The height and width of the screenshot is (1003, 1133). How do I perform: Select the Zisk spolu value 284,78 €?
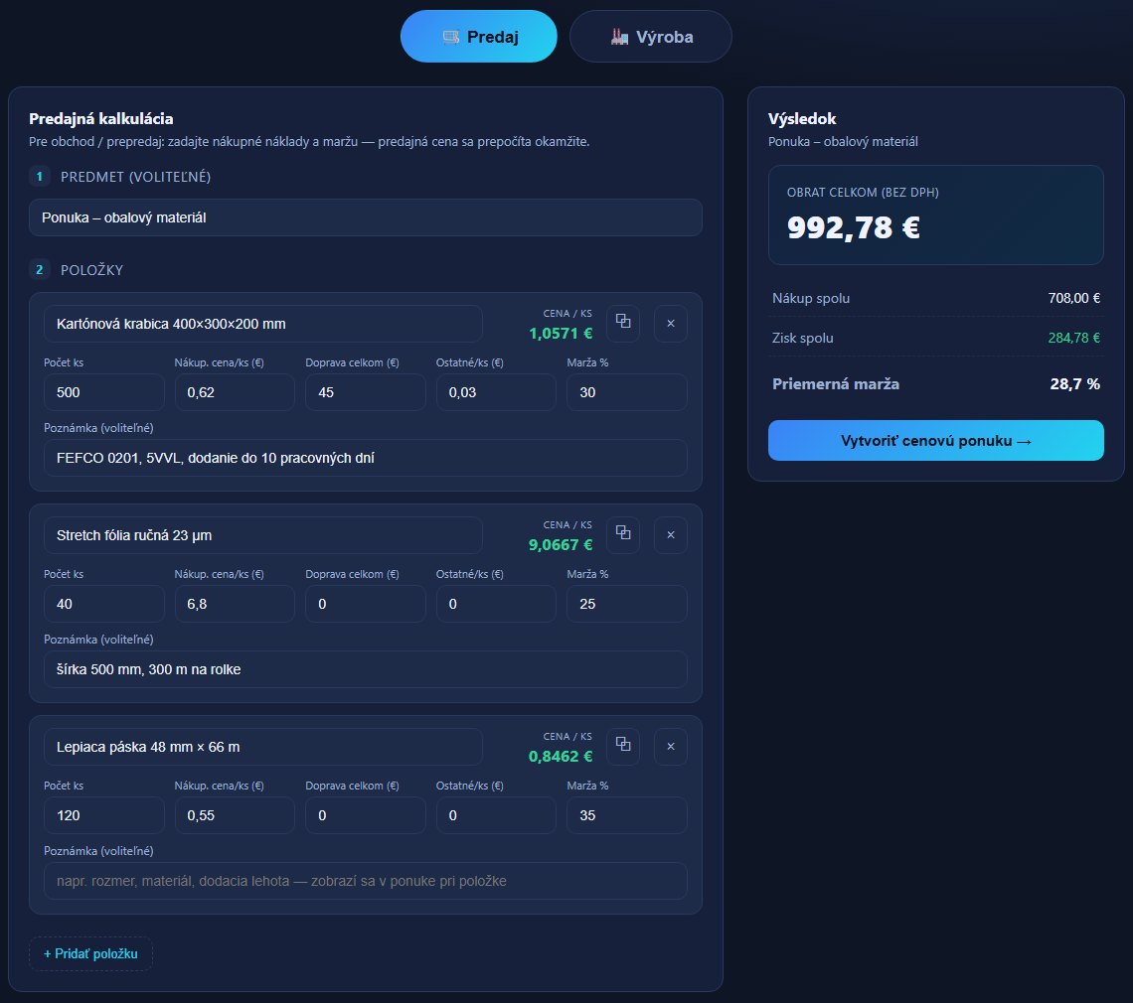coord(1073,338)
